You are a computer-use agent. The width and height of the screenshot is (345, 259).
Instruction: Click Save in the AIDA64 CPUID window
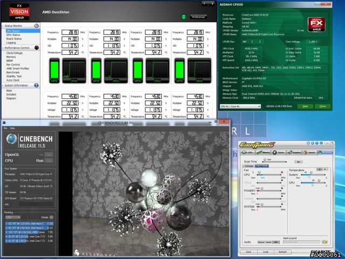(x=305, y=106)
